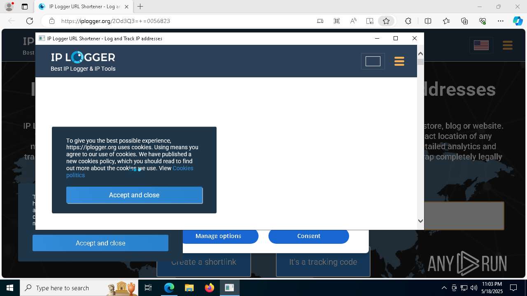The image size is (527, 296).
Task: Open background page hamburger menu
Action: [507, 45]
